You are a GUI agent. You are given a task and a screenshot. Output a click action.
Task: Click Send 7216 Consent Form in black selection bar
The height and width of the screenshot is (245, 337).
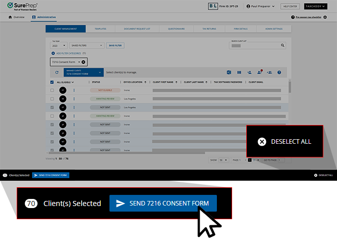[x=51, y=175]
